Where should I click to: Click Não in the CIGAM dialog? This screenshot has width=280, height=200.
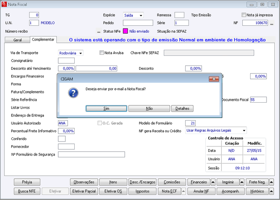[x=149, y=108]
